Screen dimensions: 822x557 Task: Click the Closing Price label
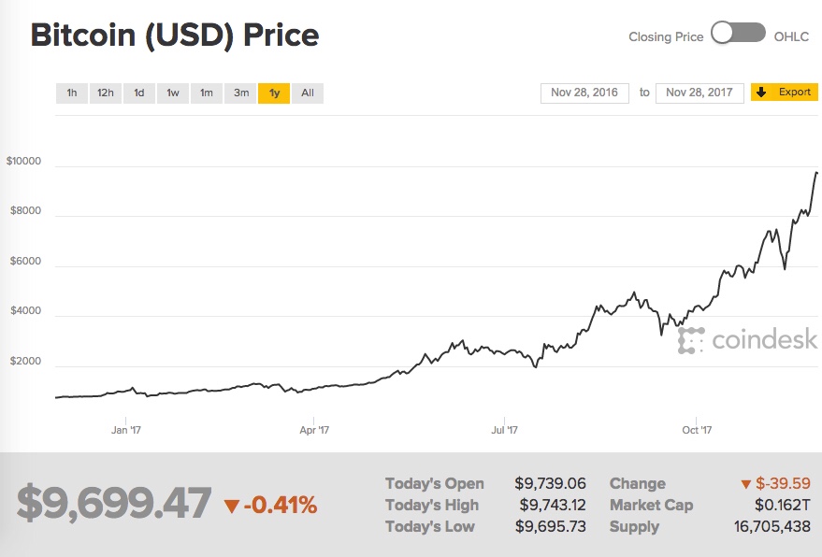666,36
